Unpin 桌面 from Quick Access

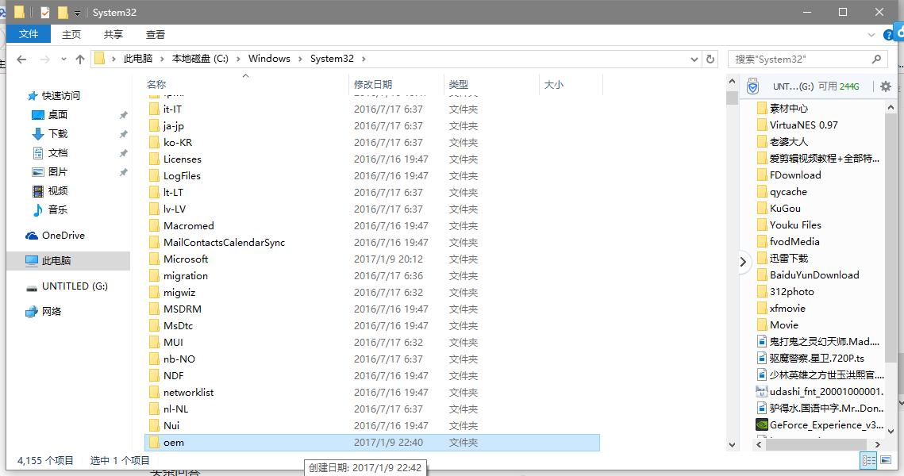pos(123,114)
